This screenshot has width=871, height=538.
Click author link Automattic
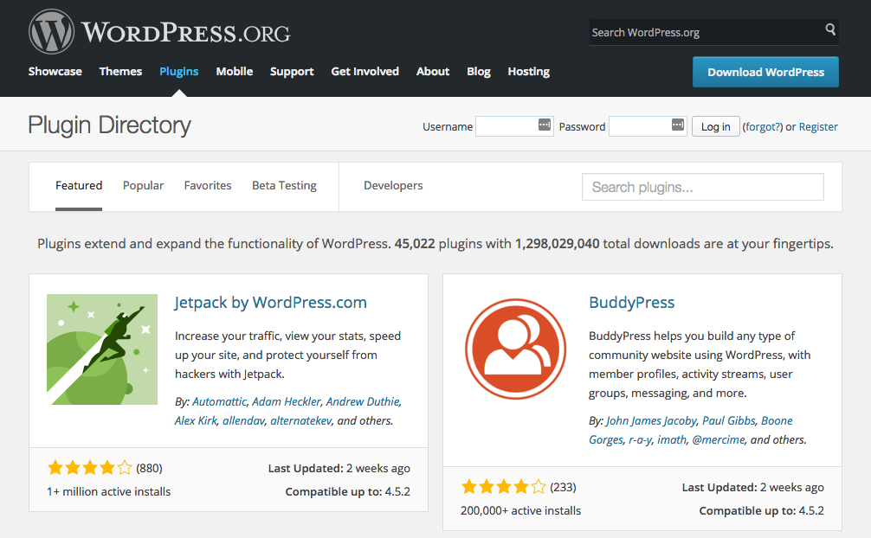(x=219, y=401)
